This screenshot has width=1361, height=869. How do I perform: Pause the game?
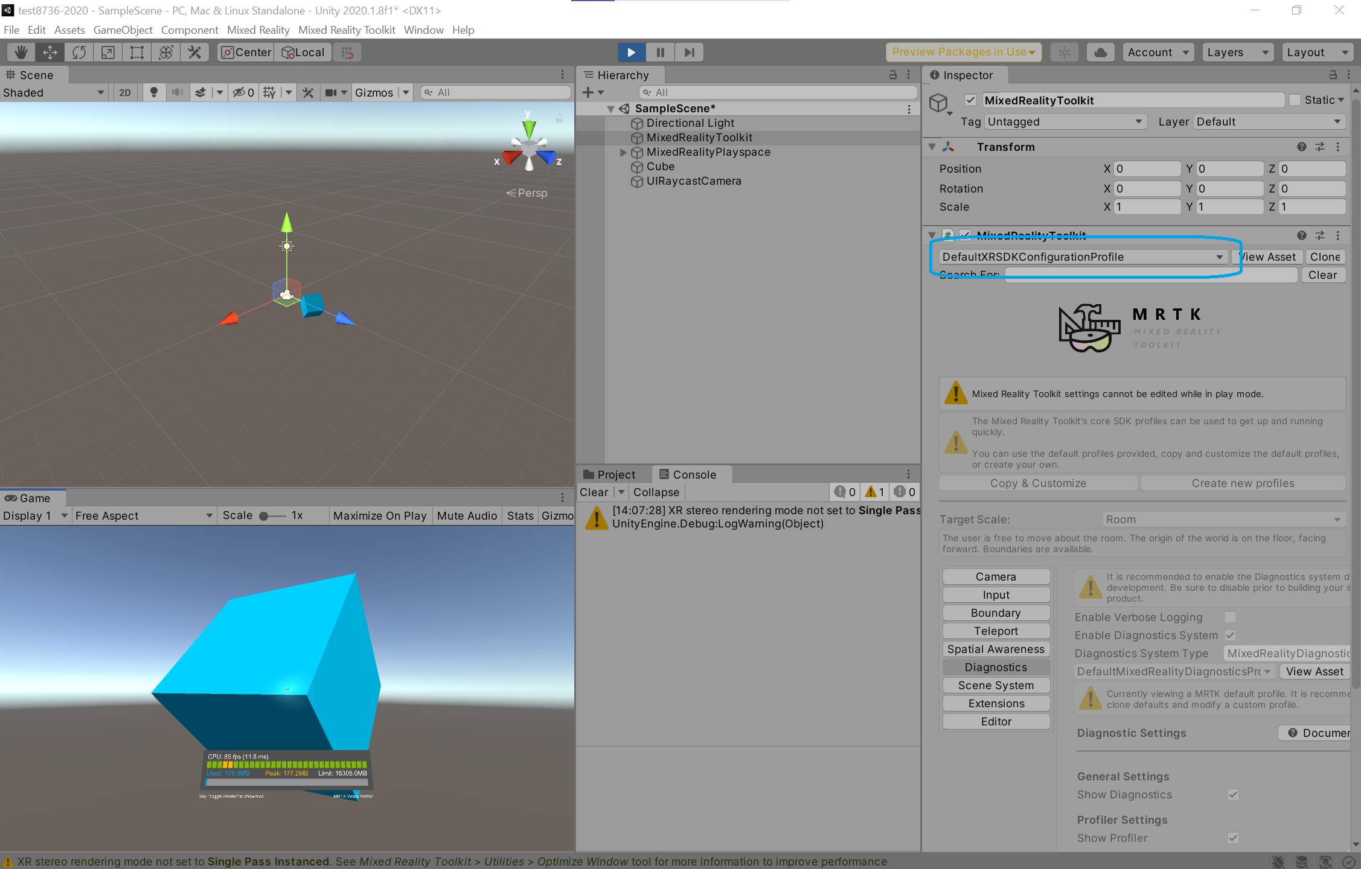661,53
